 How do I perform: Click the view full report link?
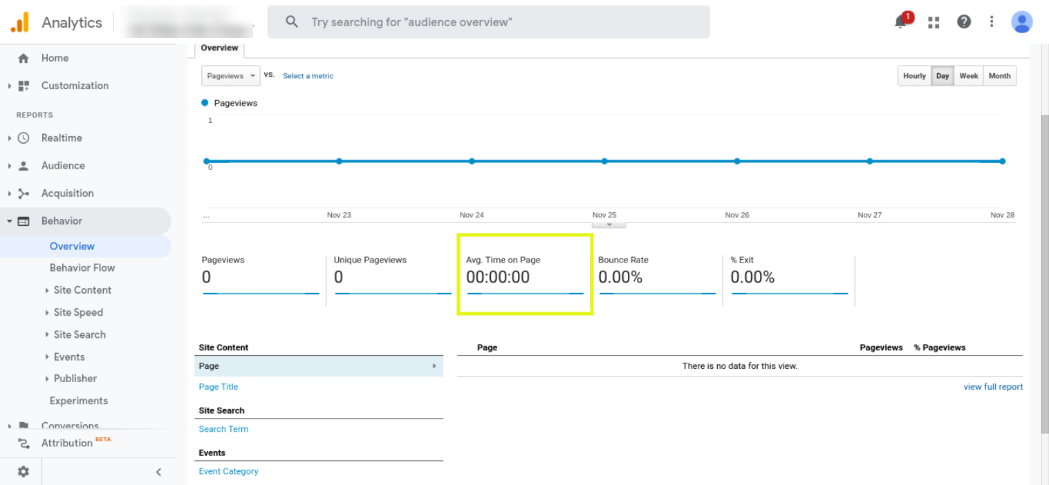993,387
